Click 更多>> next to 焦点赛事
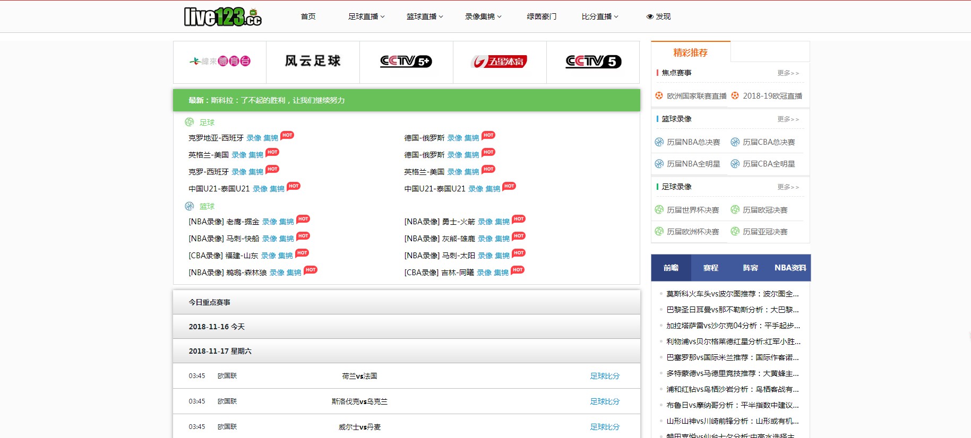971x438 pixels. coord(788,73)
